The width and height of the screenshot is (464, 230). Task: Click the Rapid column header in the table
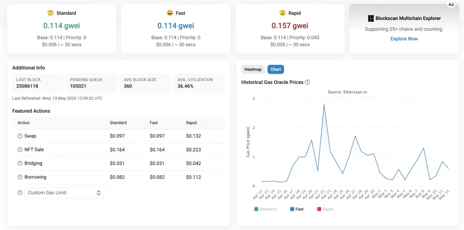[191, 123]
